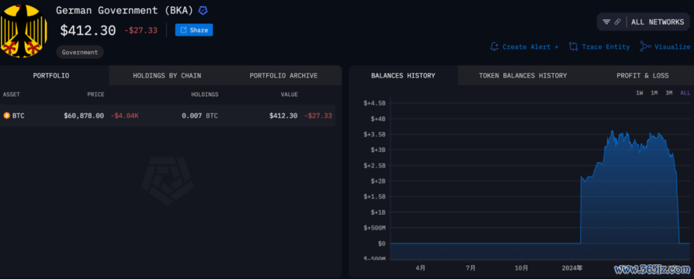Click the $412.30 value in BTC row
The height and width of the screenshot is (279, 694).
[284, 115]
